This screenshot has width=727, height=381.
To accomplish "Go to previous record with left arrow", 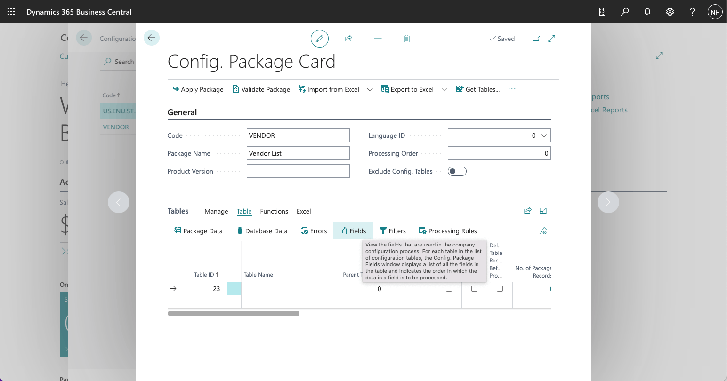I will pos(119,202).
